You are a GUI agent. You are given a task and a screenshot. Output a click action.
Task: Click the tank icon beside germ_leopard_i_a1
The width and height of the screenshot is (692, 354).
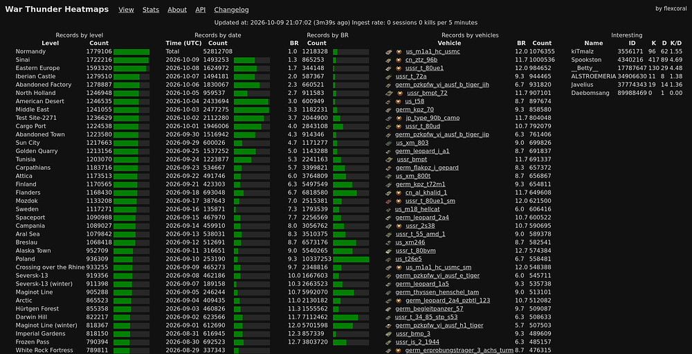pos(388,151)
